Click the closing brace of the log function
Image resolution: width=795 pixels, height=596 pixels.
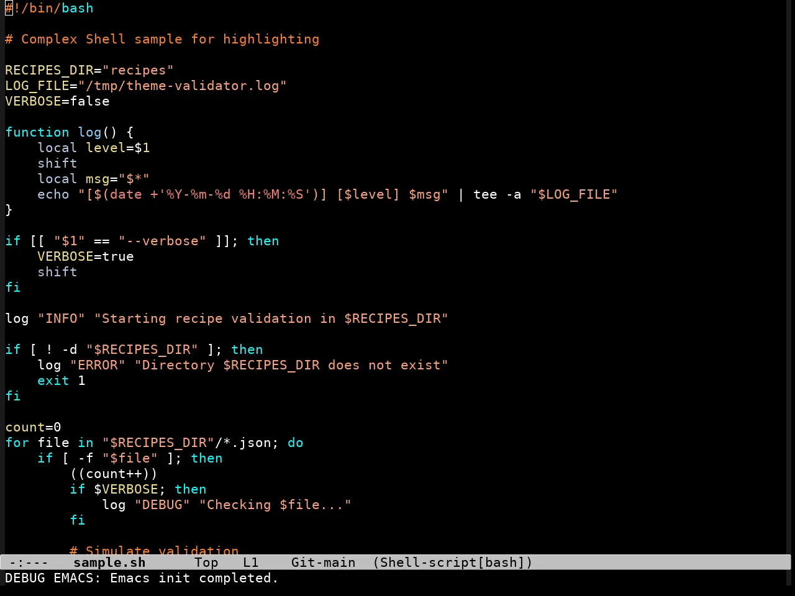pos(9,210)
